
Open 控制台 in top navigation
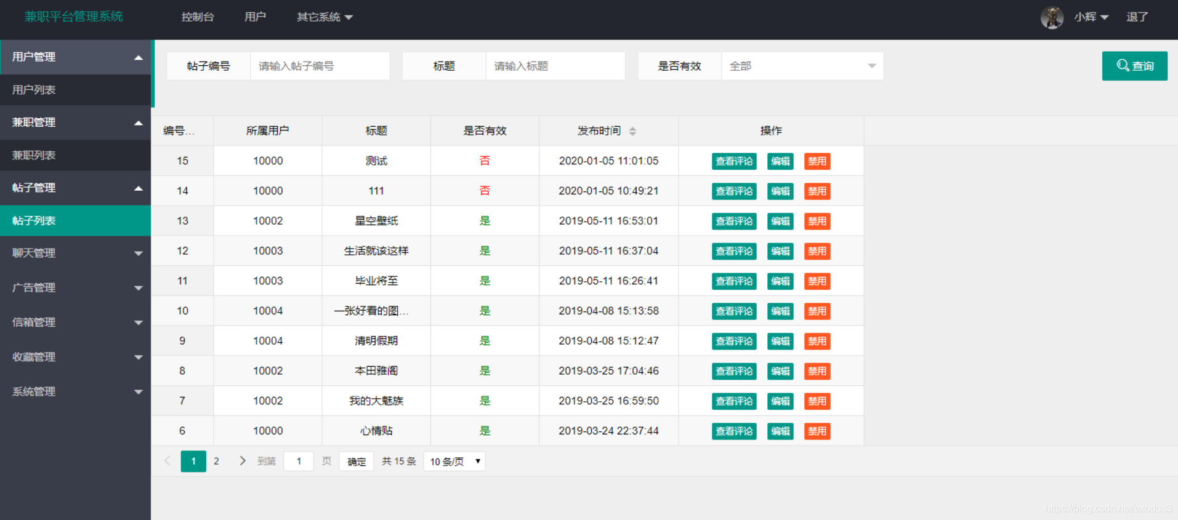click(198, 17)
